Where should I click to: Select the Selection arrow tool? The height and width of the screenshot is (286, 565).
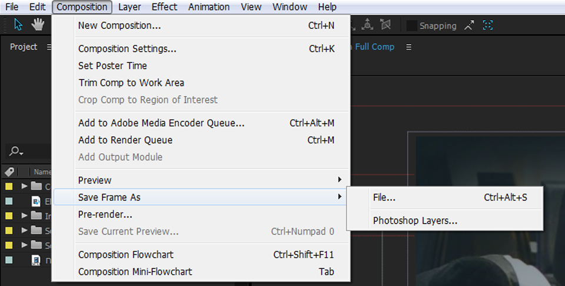19,25
